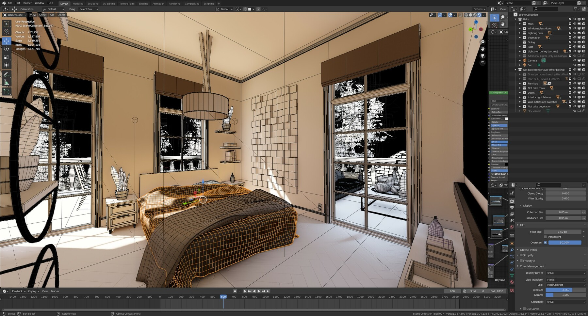Toggle visibility of the Roof collection

pyautogui.click(x=575, y=47)
